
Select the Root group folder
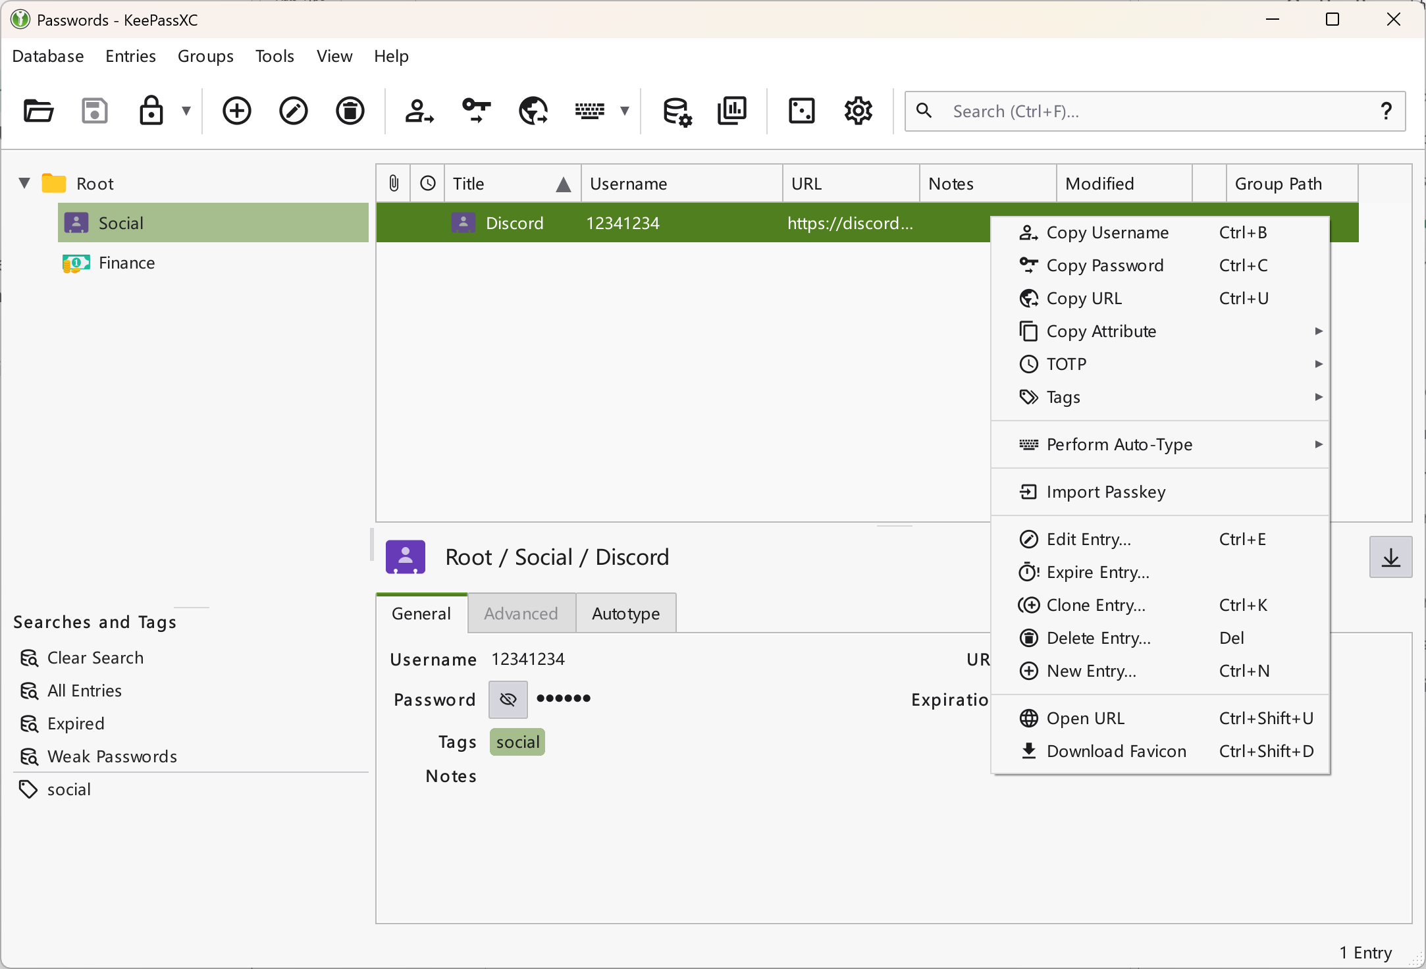pyautogui.click(x=78, y=183)
